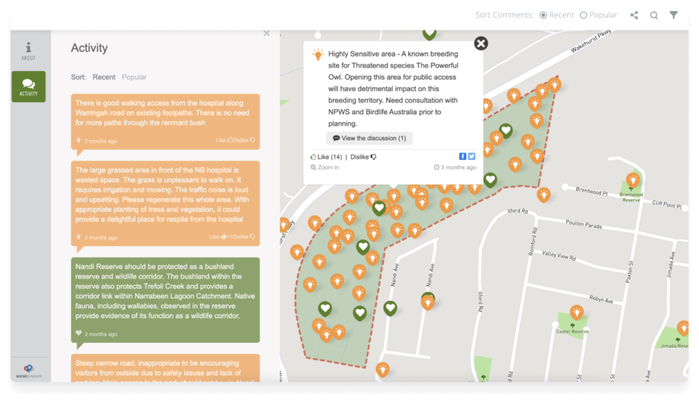Click the Wakehurst Pkwy road label
The width and height of the screenshot is (699, 403).
pos(590,41)
